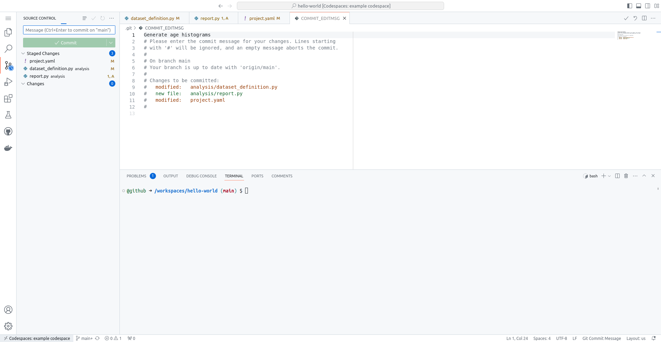Screen dimensions: 661x342
Task: Close the COMMIT_EDITMSG tab
Action: [344, 18]
